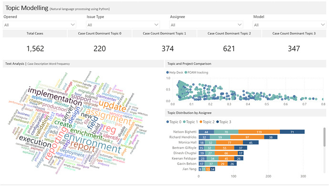Click the Topic 2 count value 621
Screen dimensions: 329x187
click(229, 49)
